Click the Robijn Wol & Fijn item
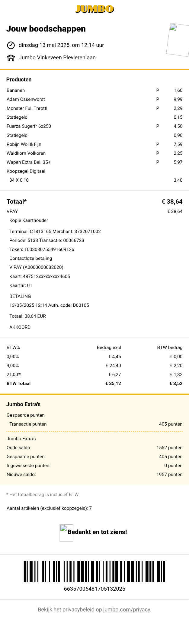The height and width of the screenshot is (620, 189). coord(24,144)
